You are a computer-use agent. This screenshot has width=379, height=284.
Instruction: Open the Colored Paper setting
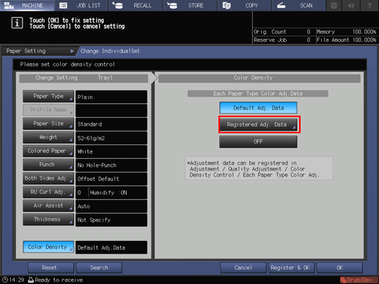pyautogui.click(x=48, y=151)
